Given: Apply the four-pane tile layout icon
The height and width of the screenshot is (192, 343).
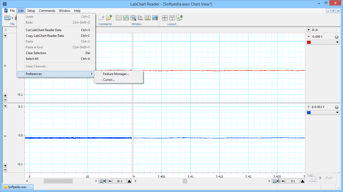Looking at the screenshot, I should pos(165,18).
